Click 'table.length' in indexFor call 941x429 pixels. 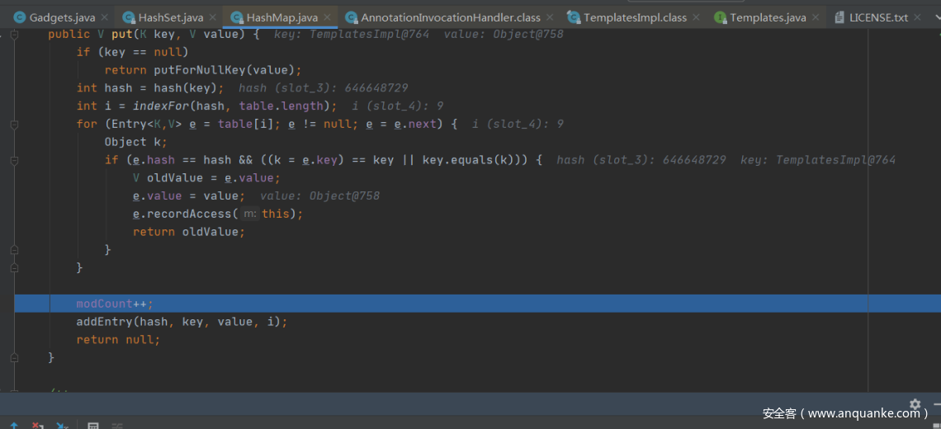(x=281, y=106)
